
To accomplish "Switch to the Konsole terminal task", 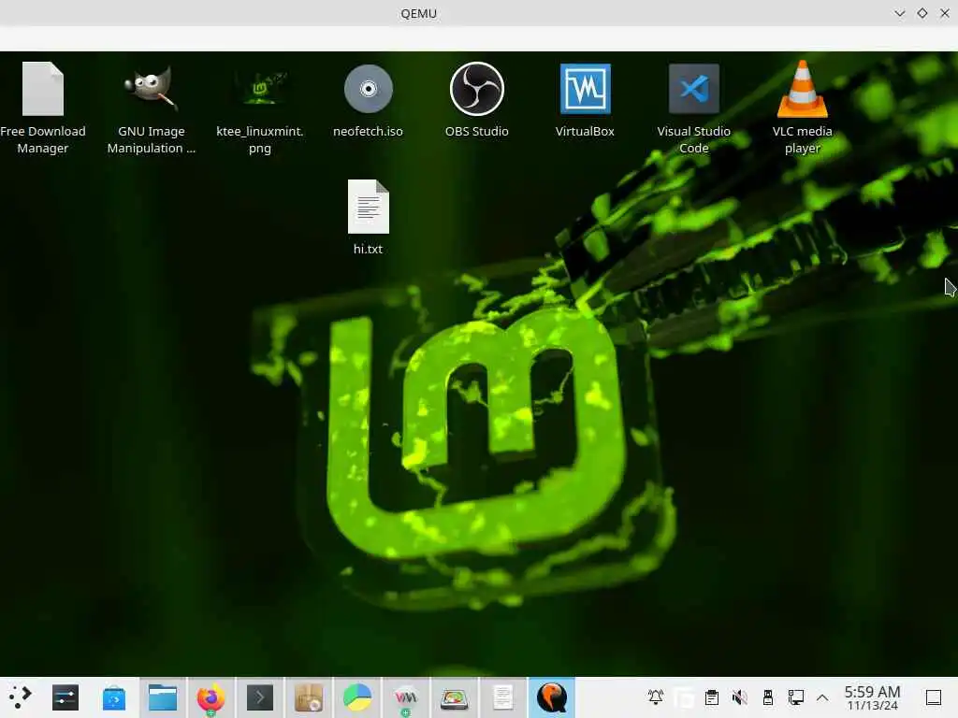I will pos(260,697).
